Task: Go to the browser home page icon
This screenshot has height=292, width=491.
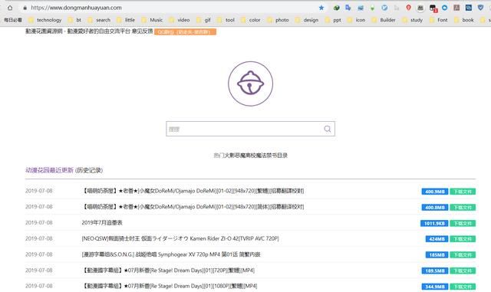Action: (x=10, y=8)
